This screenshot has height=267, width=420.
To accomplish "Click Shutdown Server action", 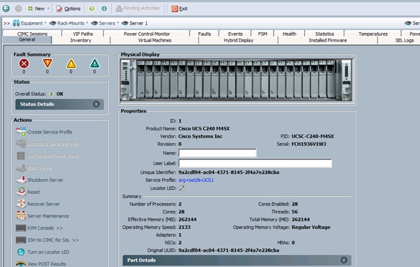I will [45, 180].
